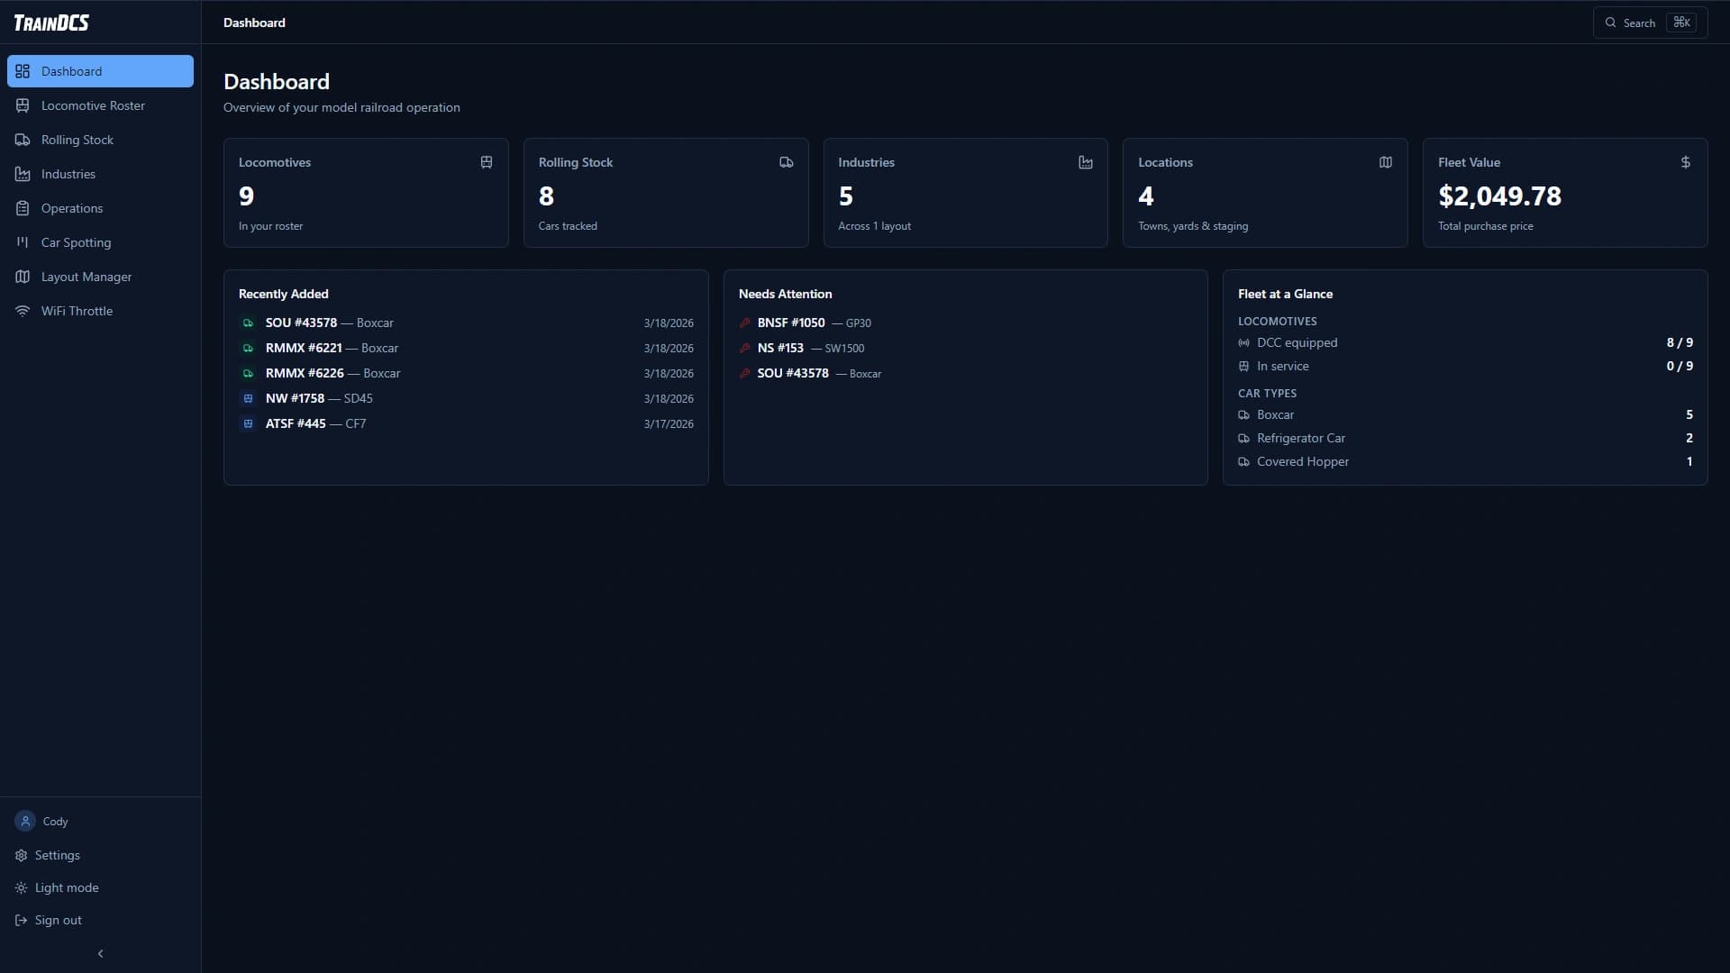Open the Layout Manager page

click(86, 277)
